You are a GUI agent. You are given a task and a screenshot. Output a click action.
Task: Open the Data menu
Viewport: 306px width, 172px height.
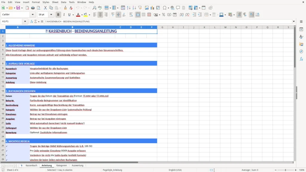[63, 2]
